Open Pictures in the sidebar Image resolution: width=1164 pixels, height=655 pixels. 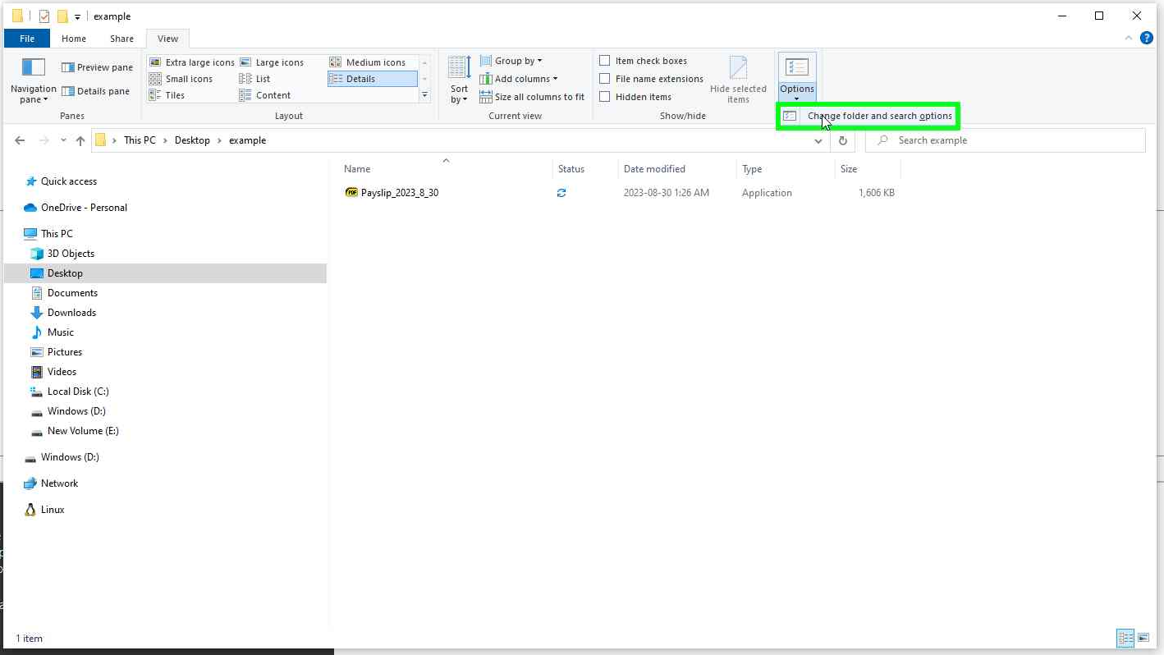pos(65,352)
